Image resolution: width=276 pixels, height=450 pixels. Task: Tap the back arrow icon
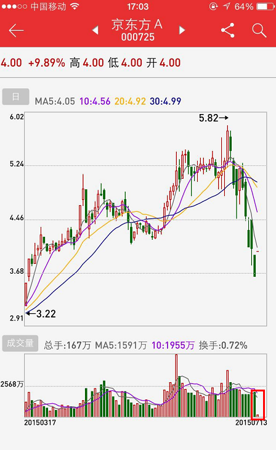(16, 30)
